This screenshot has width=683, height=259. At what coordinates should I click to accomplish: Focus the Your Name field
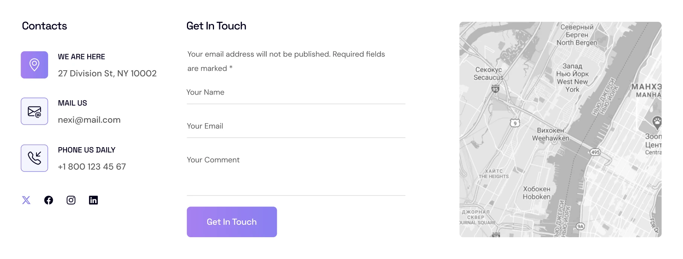(296, 93)
